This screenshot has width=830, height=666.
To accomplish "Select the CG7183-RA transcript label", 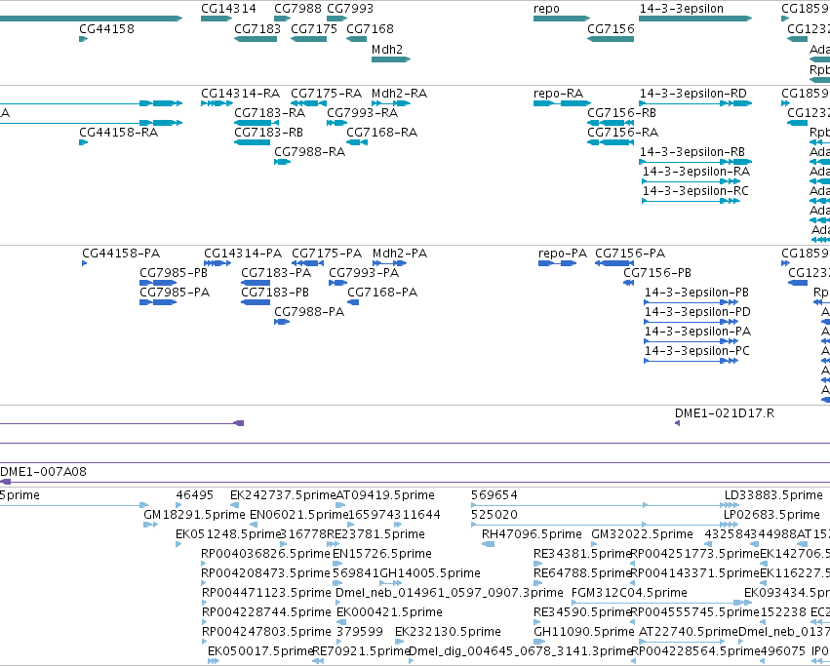I will [269, 113].
